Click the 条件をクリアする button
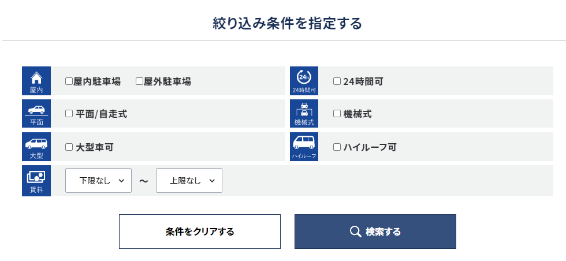 (x=200, y=232)
